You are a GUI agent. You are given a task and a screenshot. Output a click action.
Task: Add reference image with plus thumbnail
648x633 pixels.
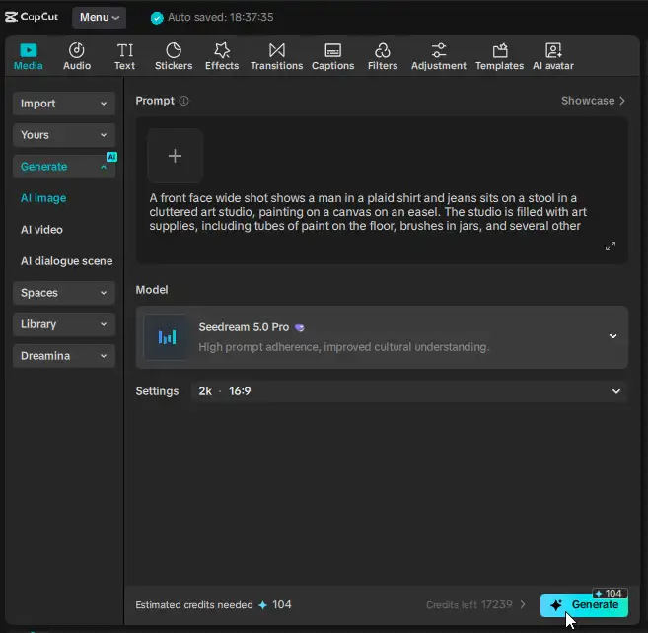click(175, 156)
